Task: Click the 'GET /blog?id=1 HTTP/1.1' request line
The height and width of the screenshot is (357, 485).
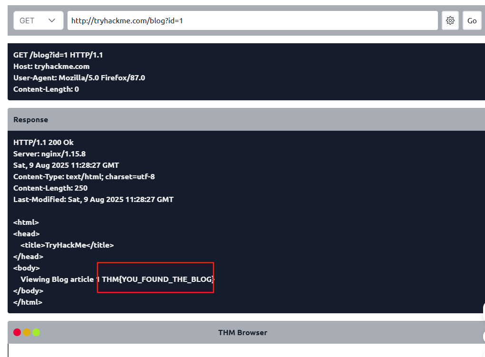Action: point(58,55)
